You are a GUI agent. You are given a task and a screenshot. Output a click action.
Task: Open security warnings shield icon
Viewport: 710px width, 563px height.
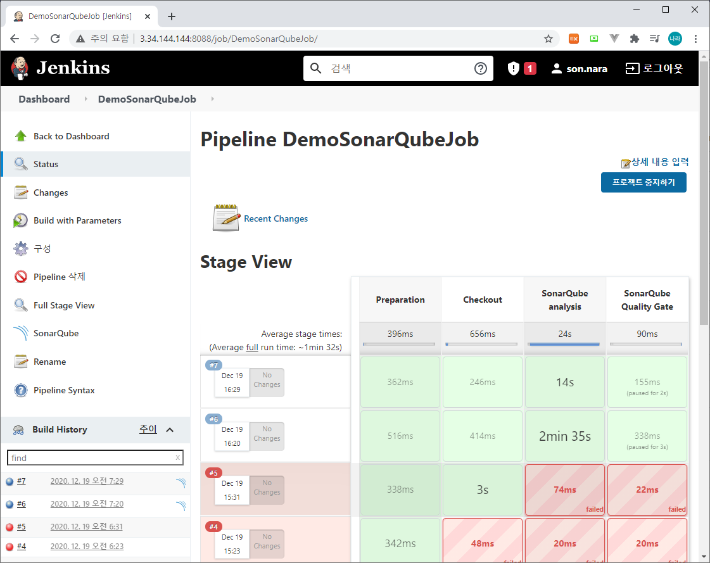pyautogui.click(x=513, y=68)
